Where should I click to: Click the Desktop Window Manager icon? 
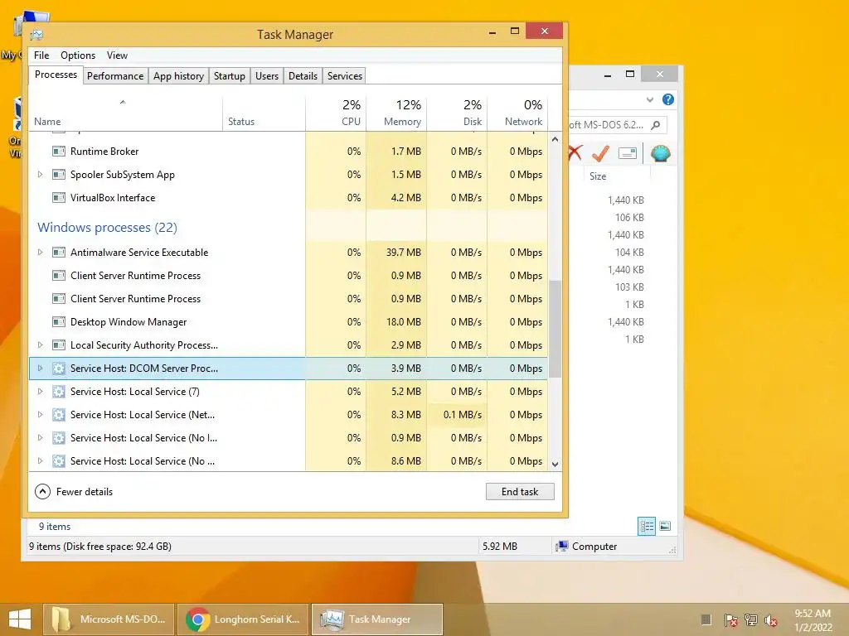(x=59, y=322)
